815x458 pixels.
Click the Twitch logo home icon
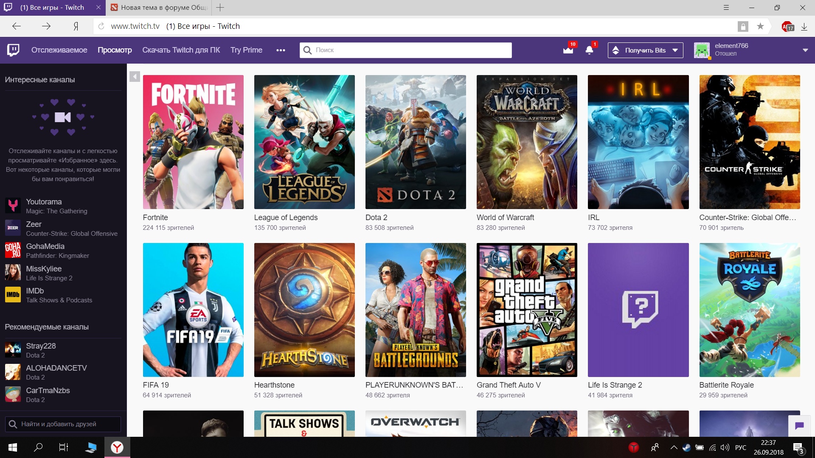tap(13, 50)
